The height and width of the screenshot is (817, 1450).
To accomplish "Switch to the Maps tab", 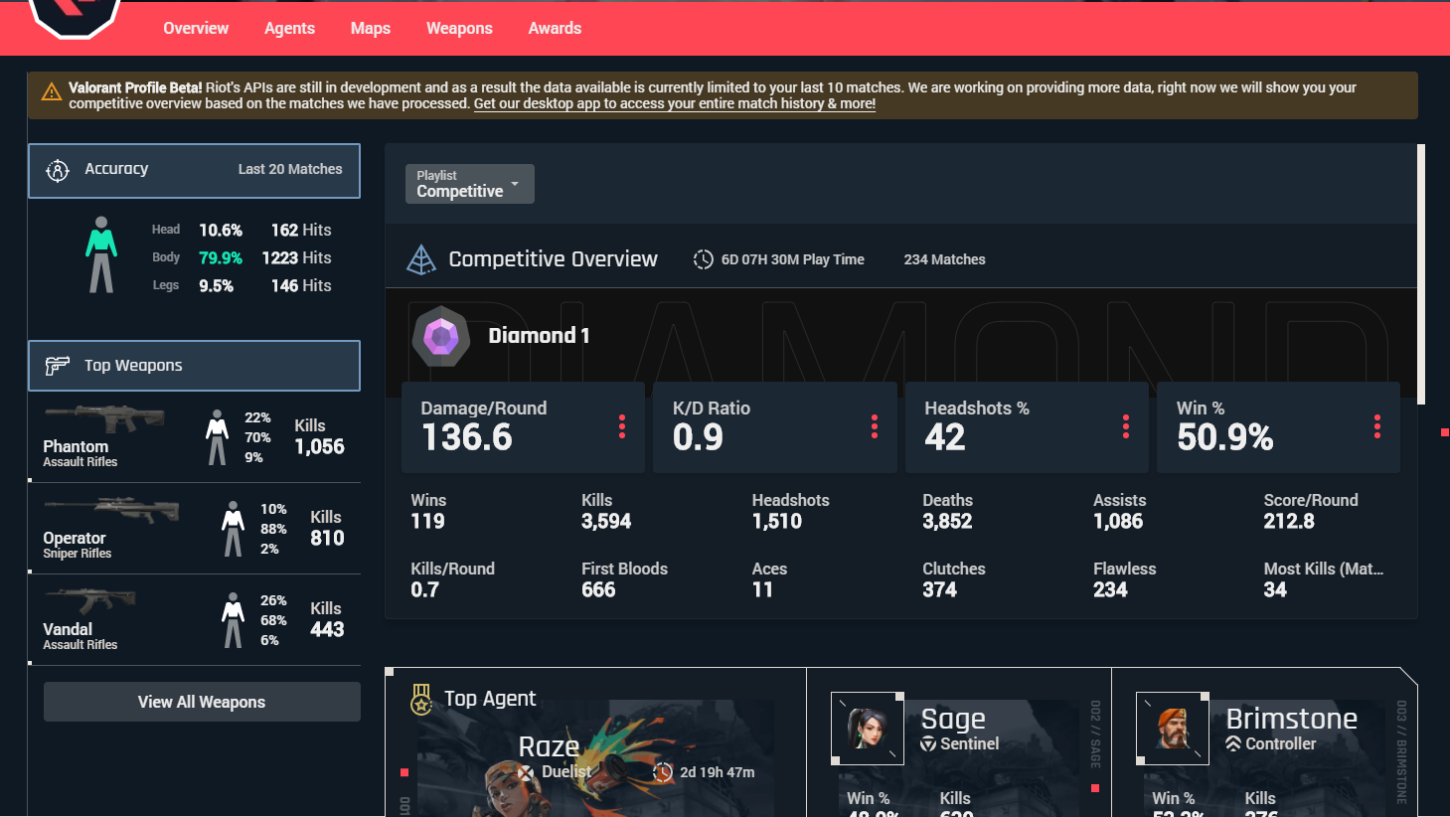I will click(370, 28).
